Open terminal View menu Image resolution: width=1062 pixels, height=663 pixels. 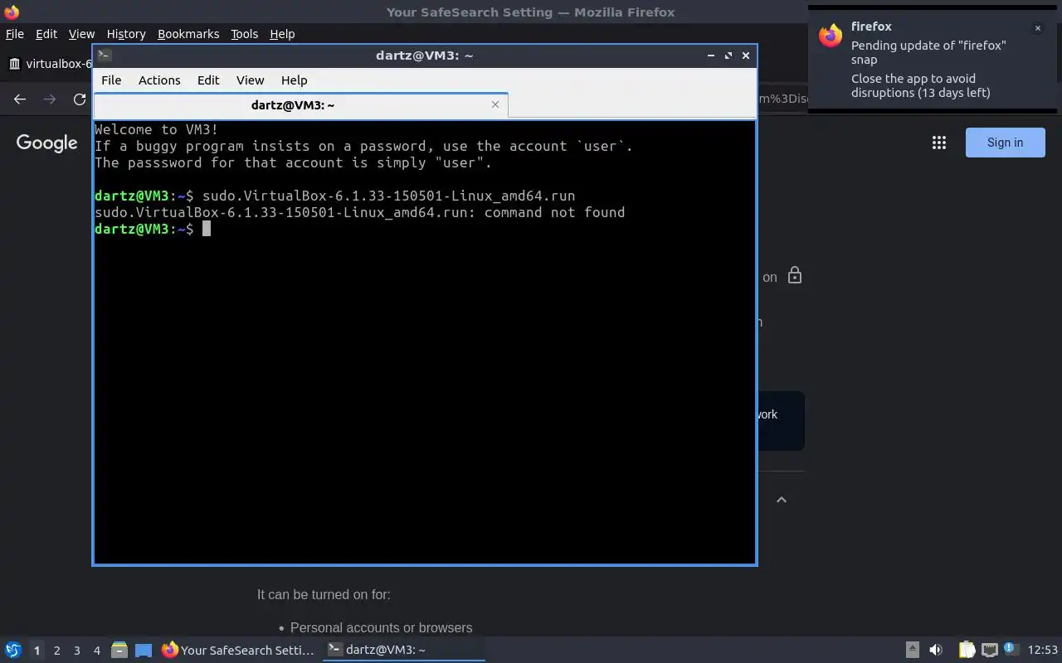(250, 80)
